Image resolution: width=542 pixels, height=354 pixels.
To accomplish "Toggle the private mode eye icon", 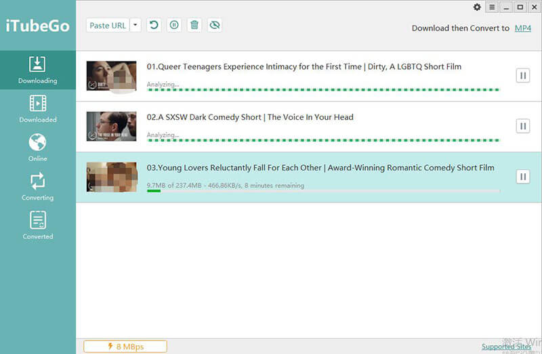I will (215, 25).
